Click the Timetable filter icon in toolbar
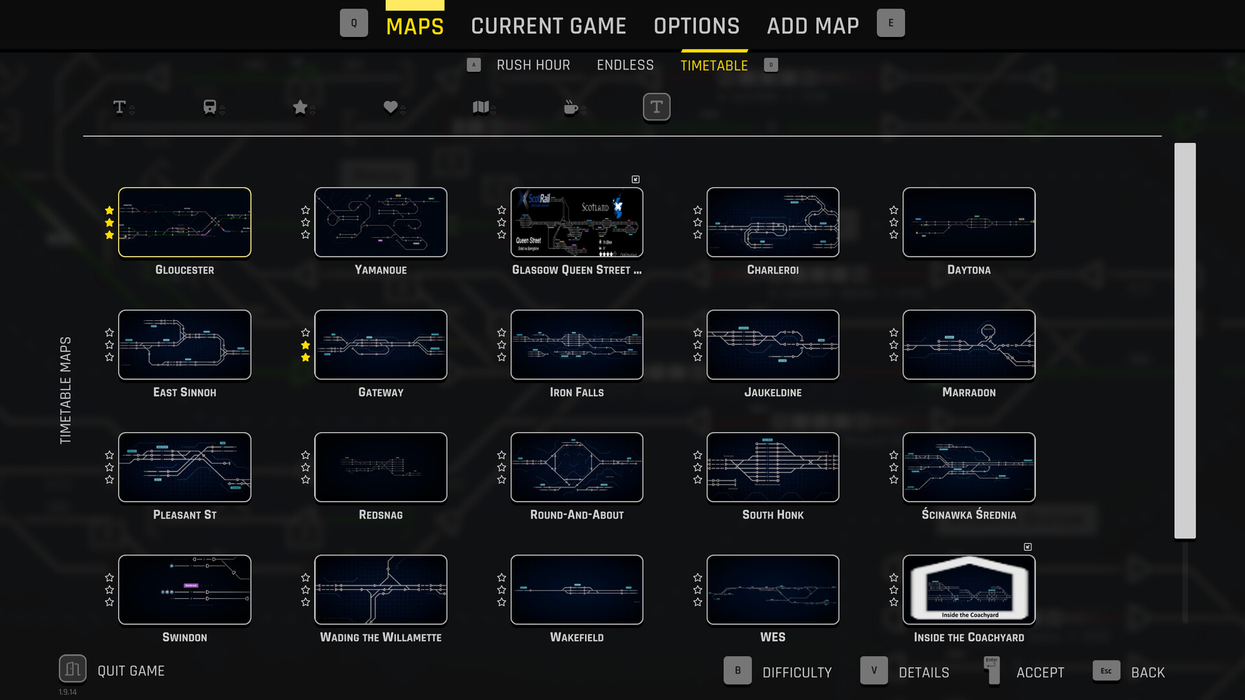This screenshot has width=1245, height=700. pyautogui.click(x=657, y=106)
